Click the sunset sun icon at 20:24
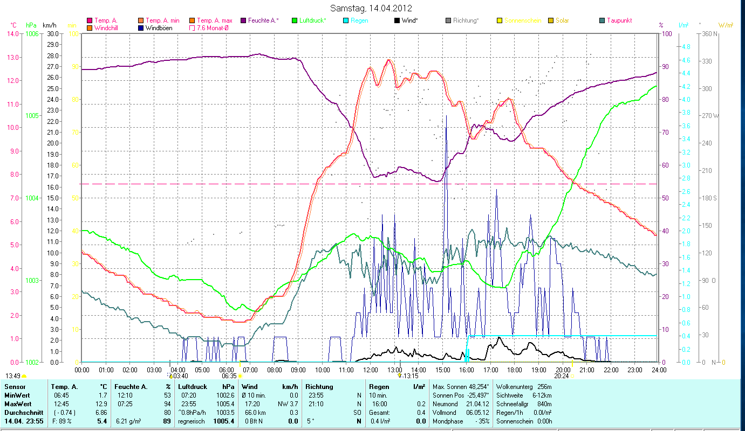This screenshot has width=745, height=431. click(572, 376)
